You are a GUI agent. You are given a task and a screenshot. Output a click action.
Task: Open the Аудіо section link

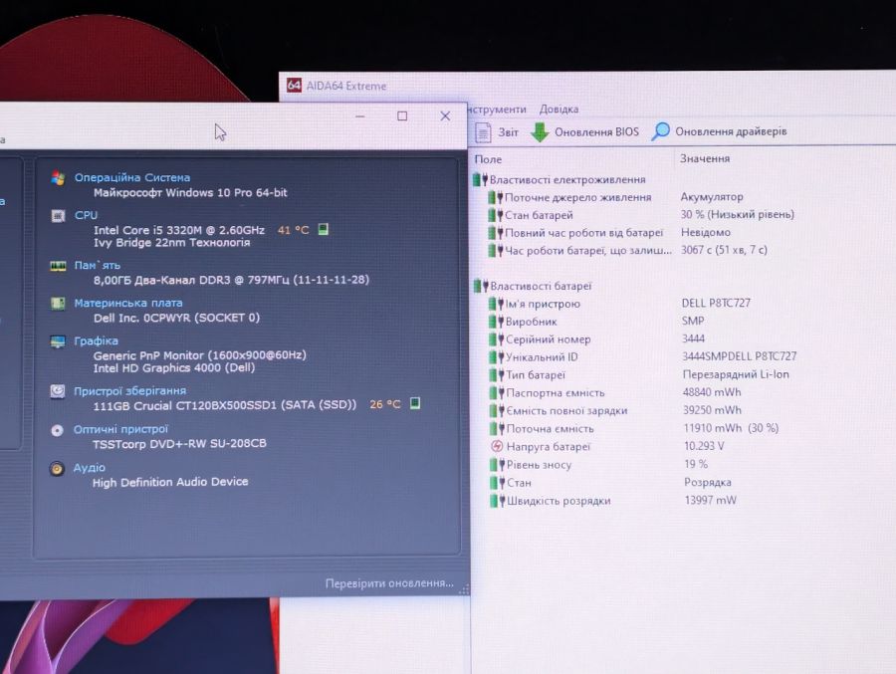(90, 468)
